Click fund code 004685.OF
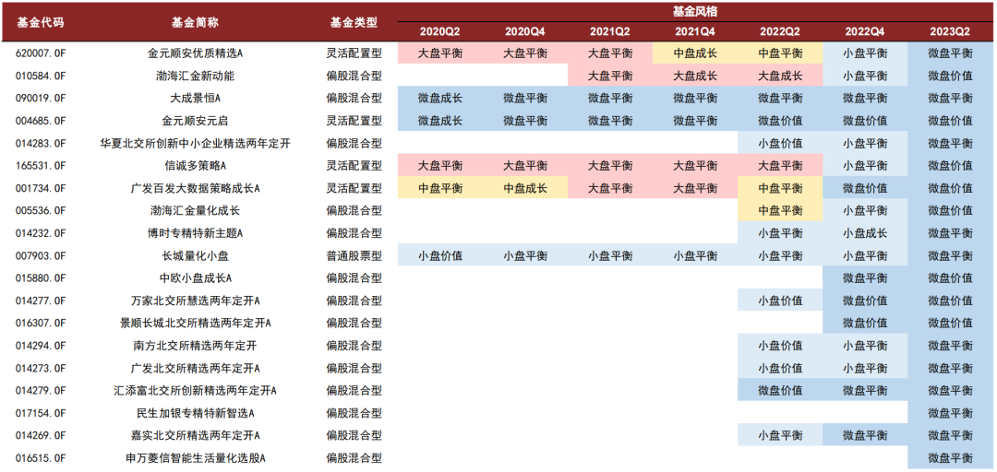 [41, 121]
